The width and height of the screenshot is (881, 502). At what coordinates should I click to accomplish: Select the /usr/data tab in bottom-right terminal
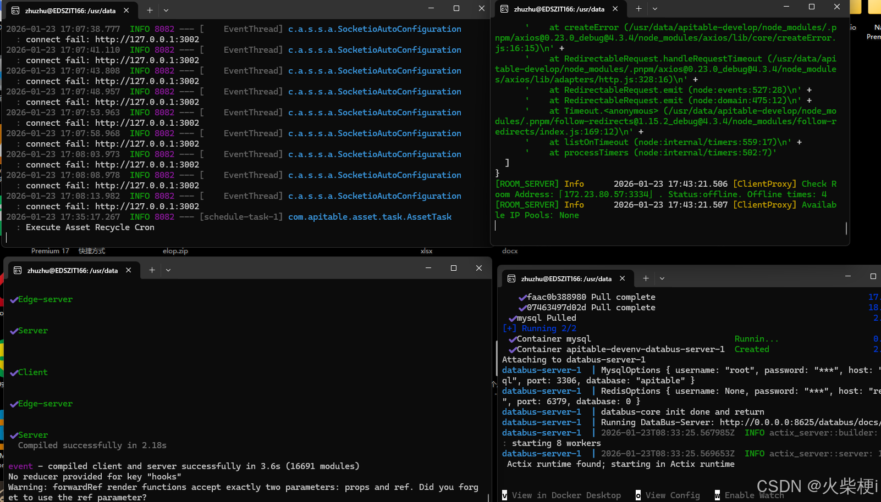coord(566,278)
